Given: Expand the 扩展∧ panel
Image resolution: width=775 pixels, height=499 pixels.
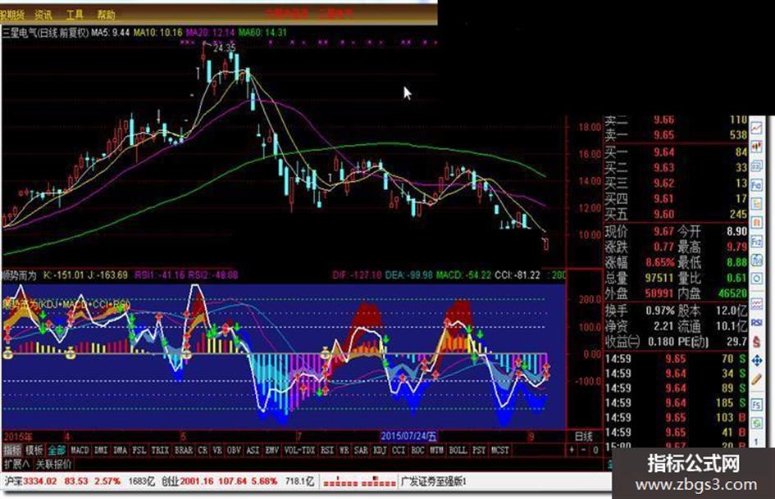Looking at the screenshot, I should coord(16,464).
